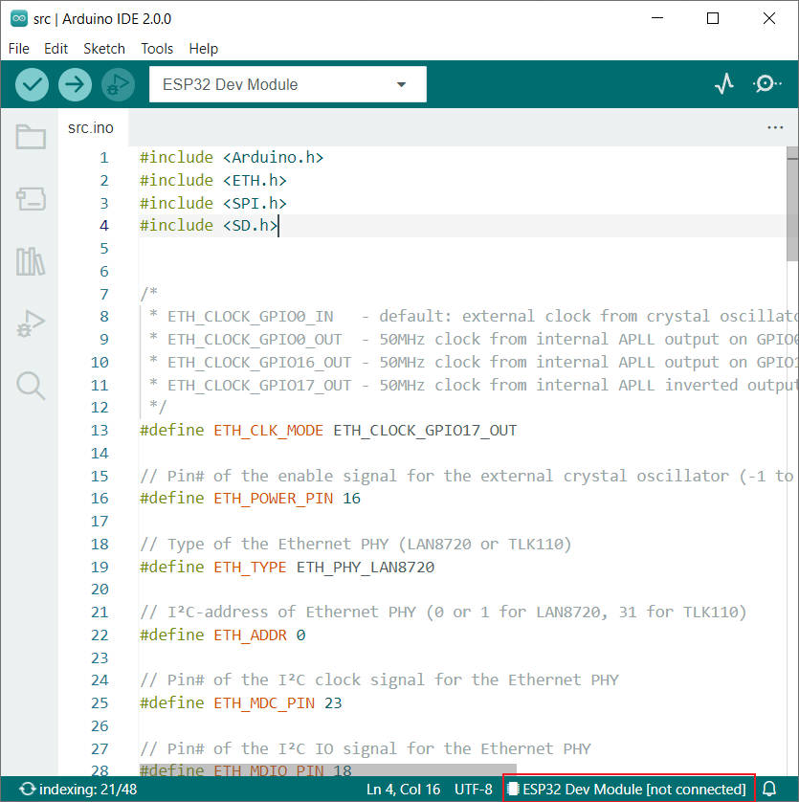Screen dimensions: 799x802
Task: Open the Search sidebar panel
Action: (x=31, y=386)
